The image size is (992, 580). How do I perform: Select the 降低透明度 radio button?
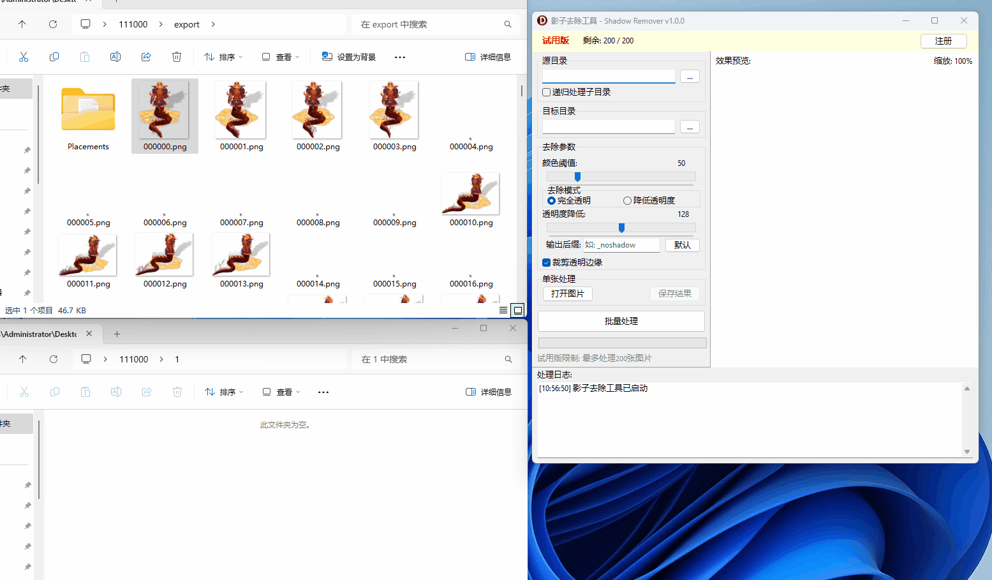(x=628, y=200)
